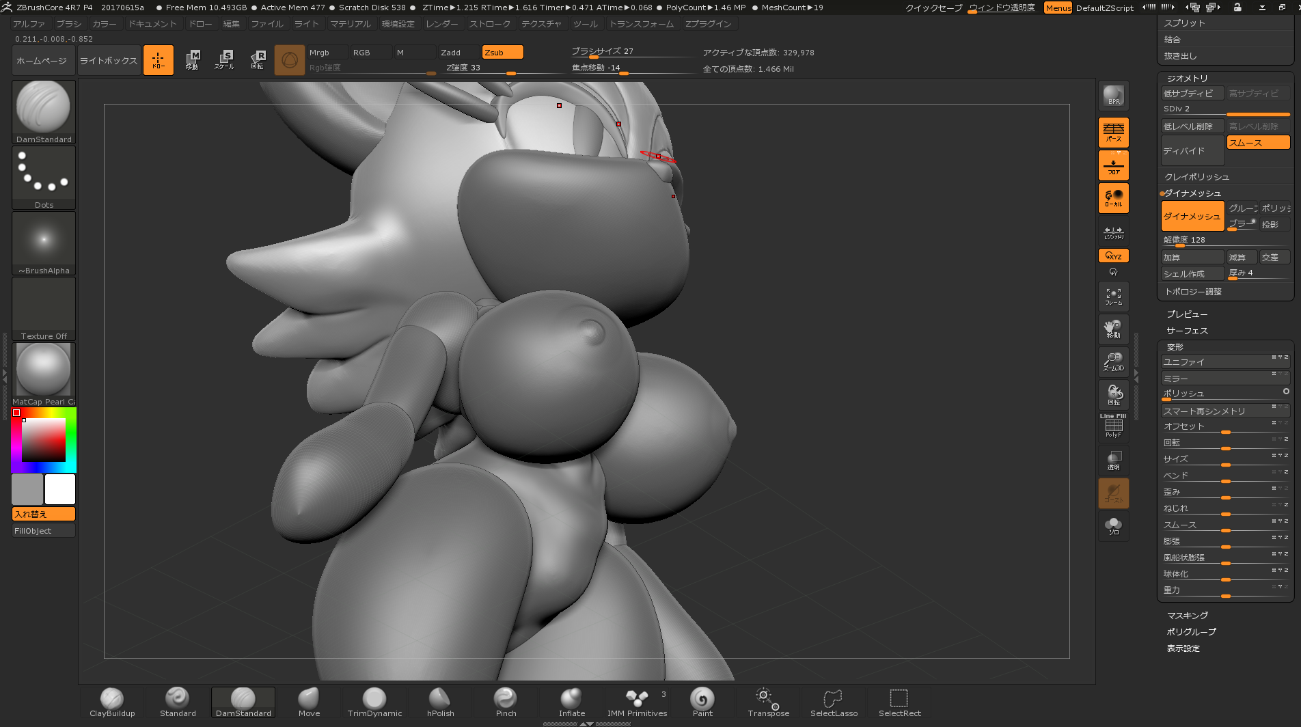Open the MatCap Pearl material thumbnail
Image resolution: width=1301 pixels, height=727 pixels.
point(44,374)
